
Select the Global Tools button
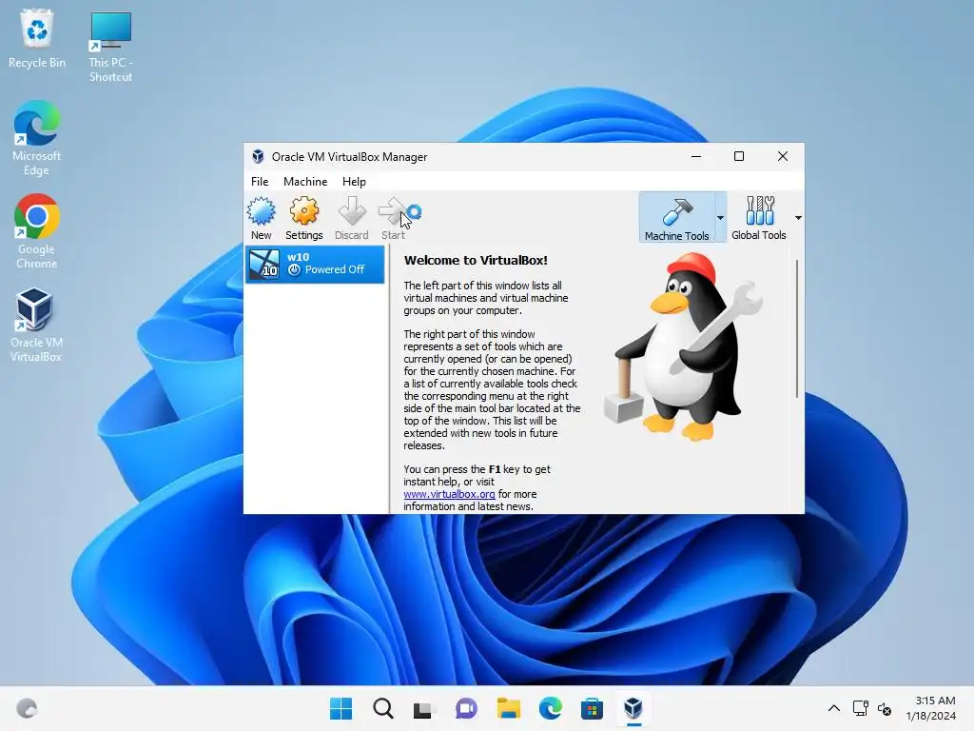tap(759, 218)
